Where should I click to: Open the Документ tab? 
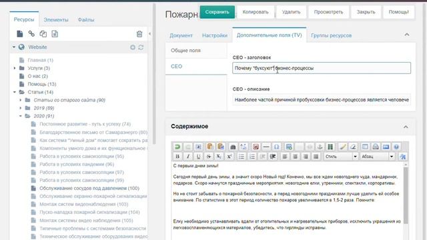tap(181, 35)
